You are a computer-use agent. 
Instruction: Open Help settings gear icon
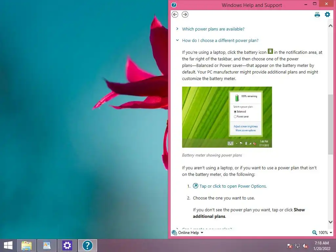327,14
